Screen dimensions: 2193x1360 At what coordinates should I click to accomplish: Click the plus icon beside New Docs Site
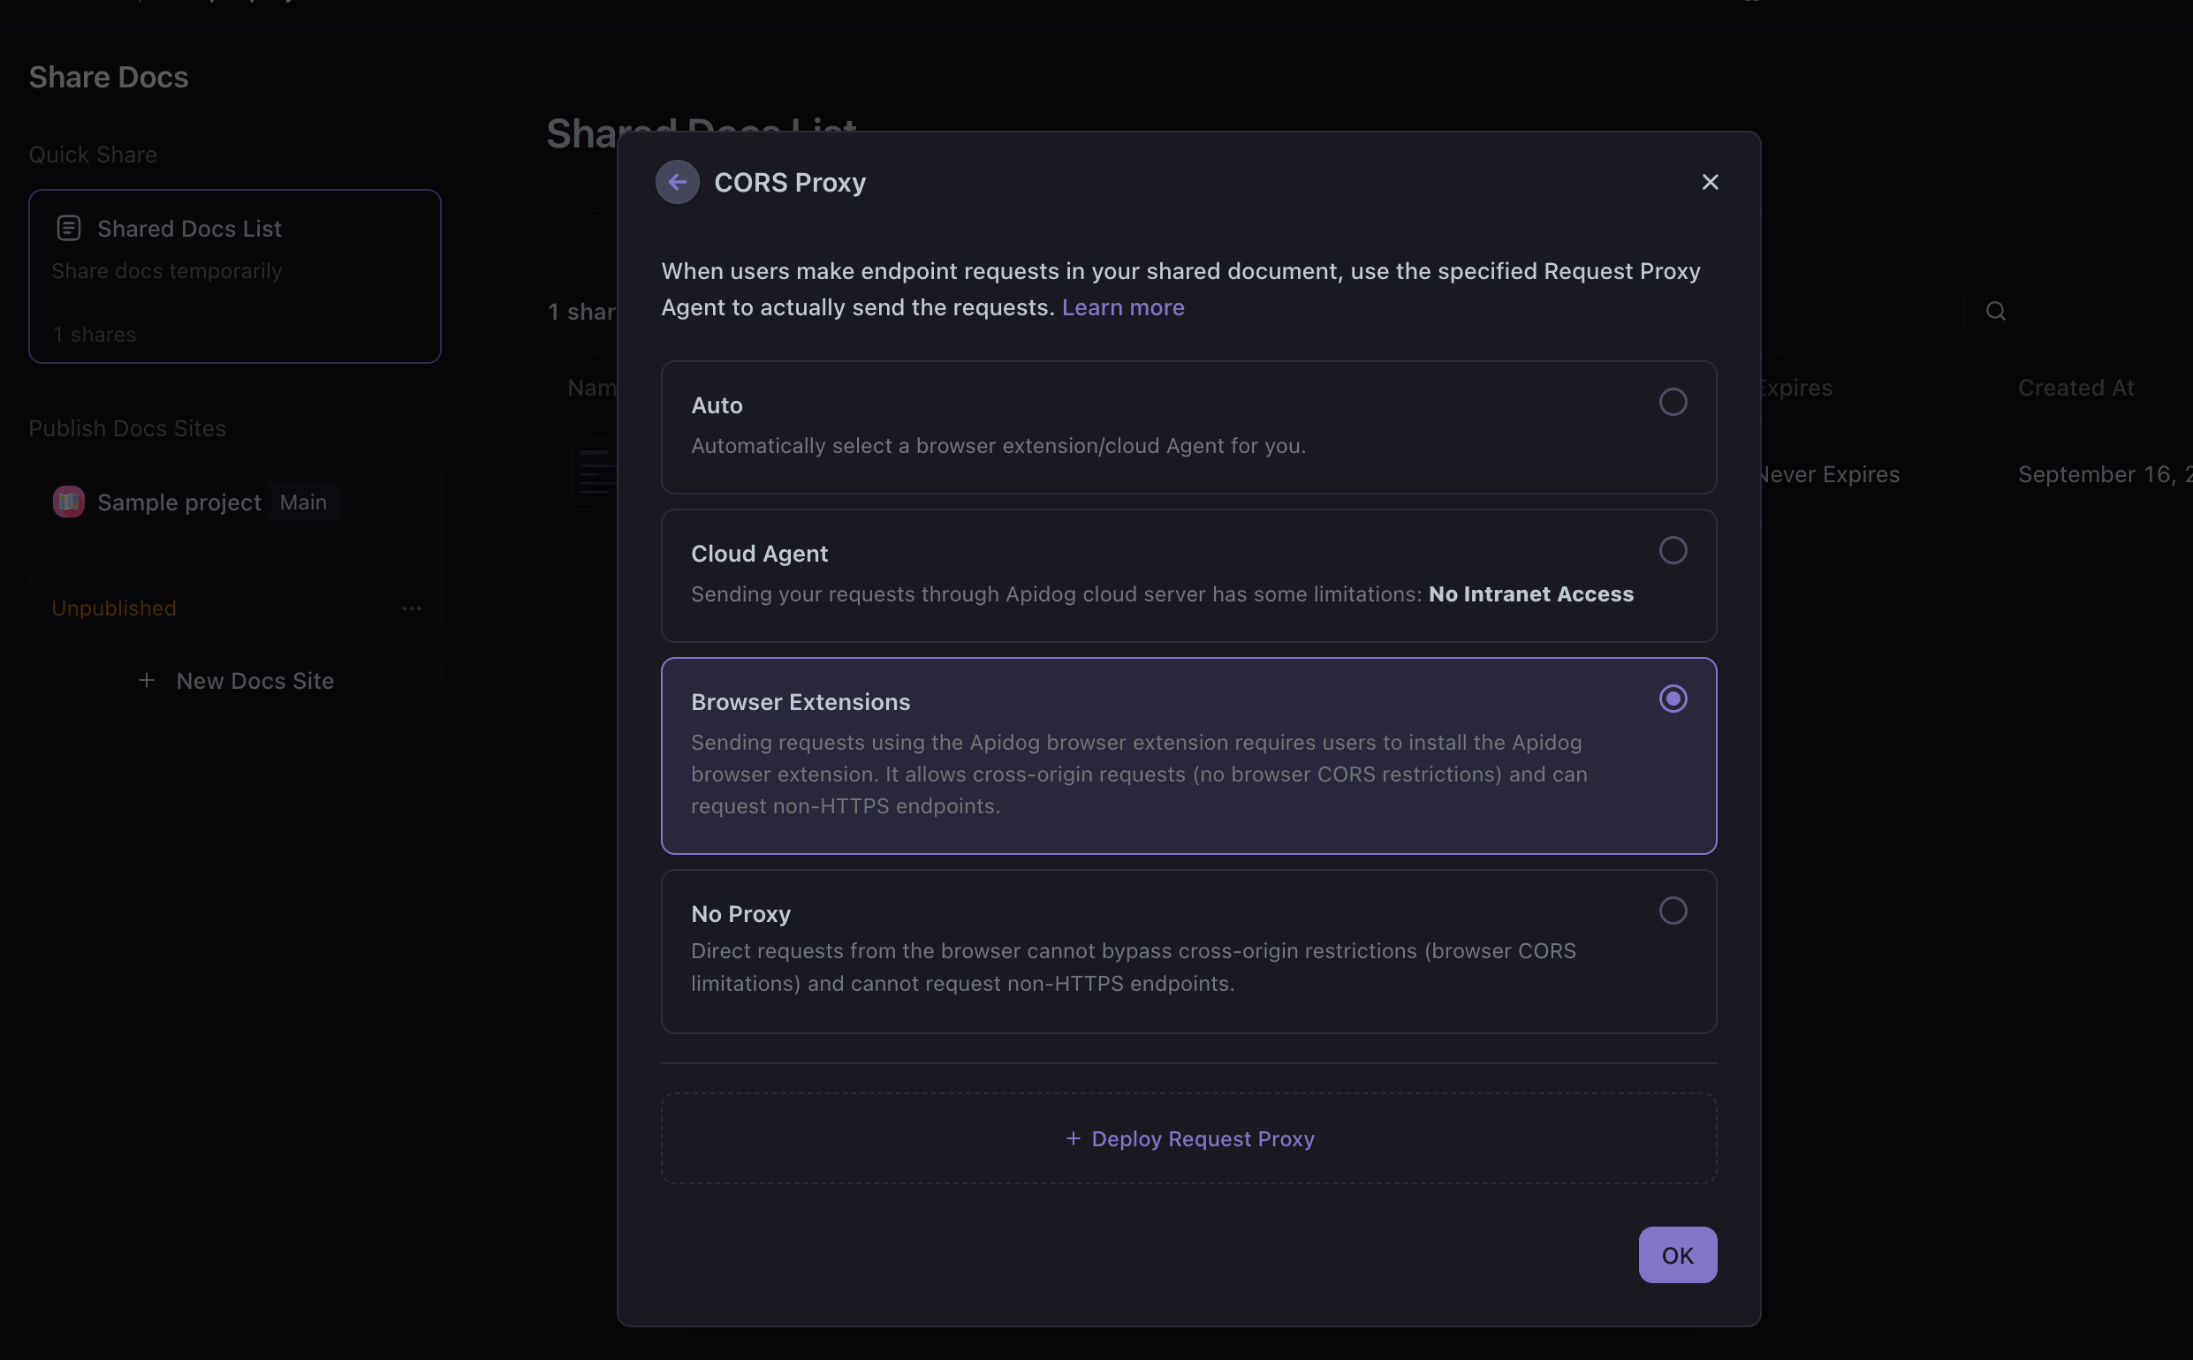[147, 681]
